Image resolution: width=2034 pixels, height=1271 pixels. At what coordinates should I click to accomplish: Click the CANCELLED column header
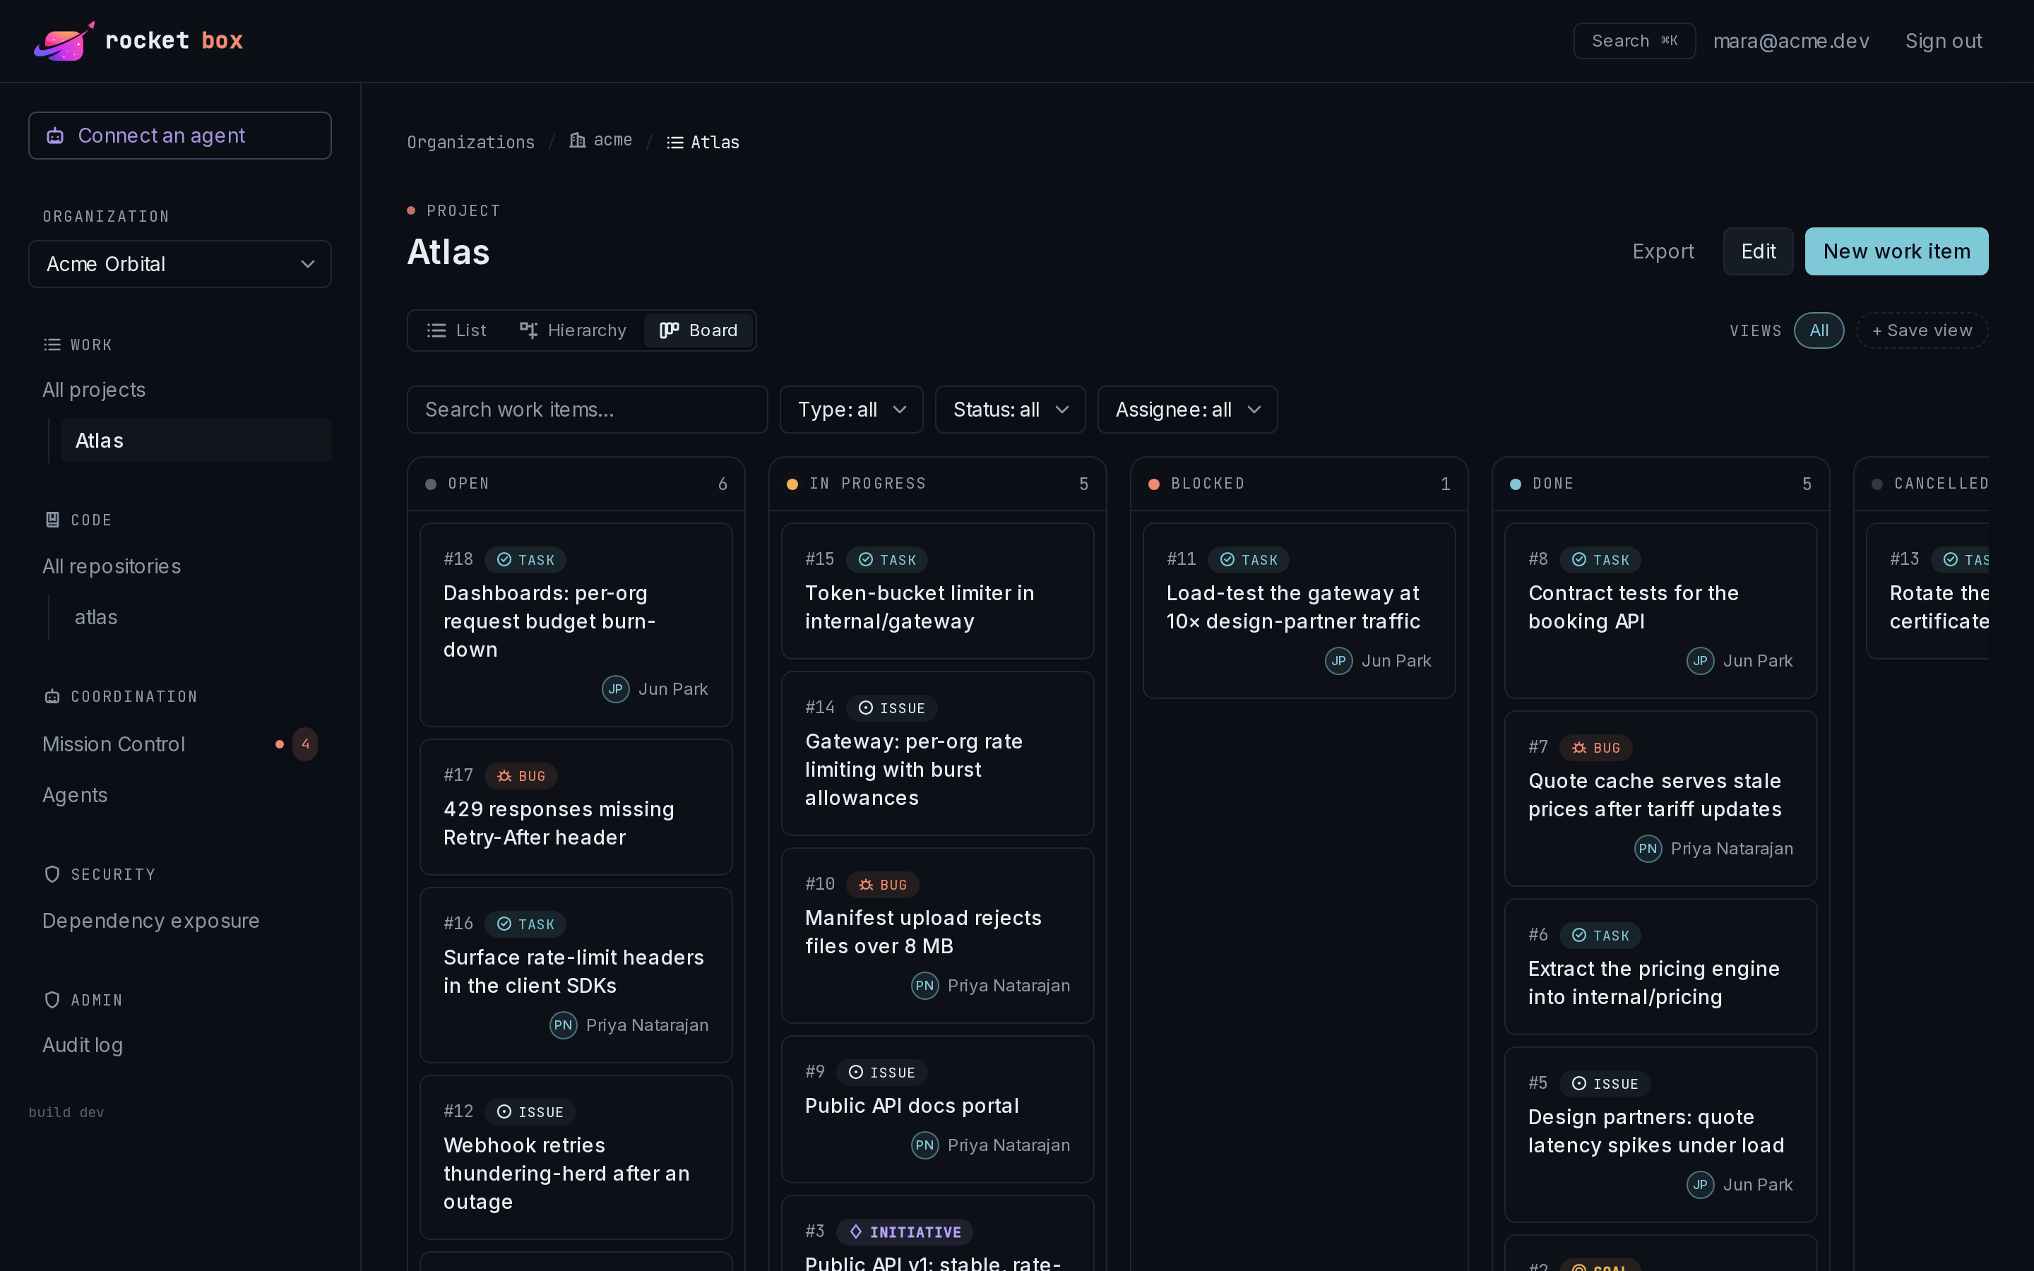(x=1922, y=484)
